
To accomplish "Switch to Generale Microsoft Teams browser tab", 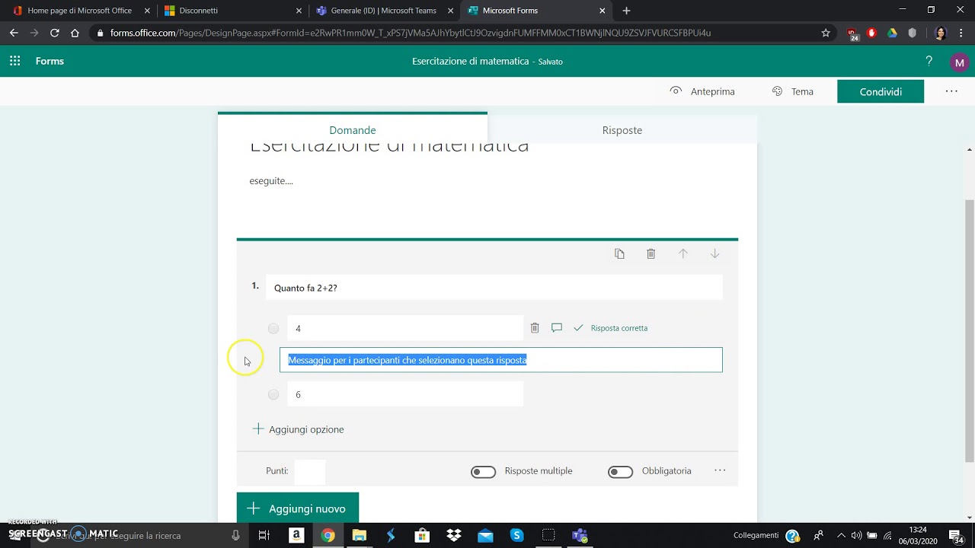I will coord(382,11).
